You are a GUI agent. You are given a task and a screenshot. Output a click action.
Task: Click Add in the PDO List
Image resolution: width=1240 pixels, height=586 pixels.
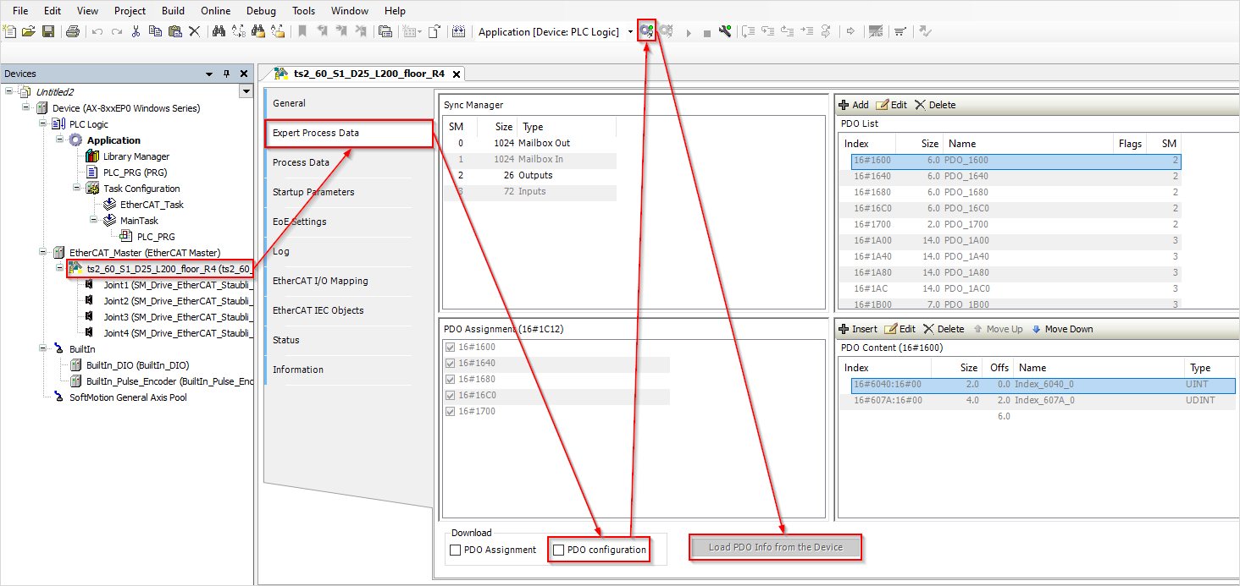click(854, 105)
